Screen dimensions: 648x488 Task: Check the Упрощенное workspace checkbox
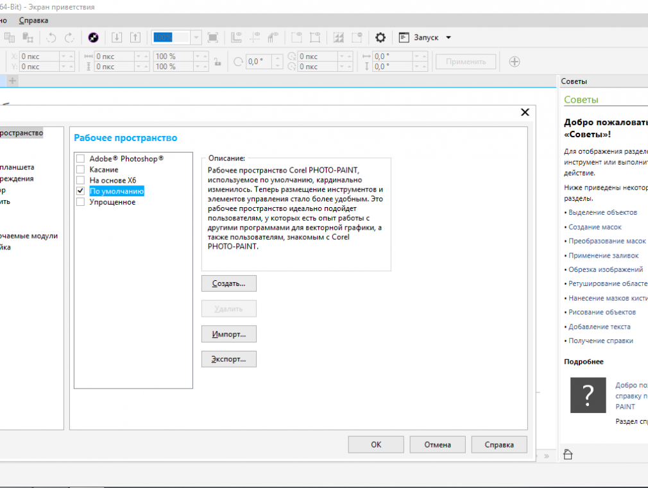[x=81, y=201]
